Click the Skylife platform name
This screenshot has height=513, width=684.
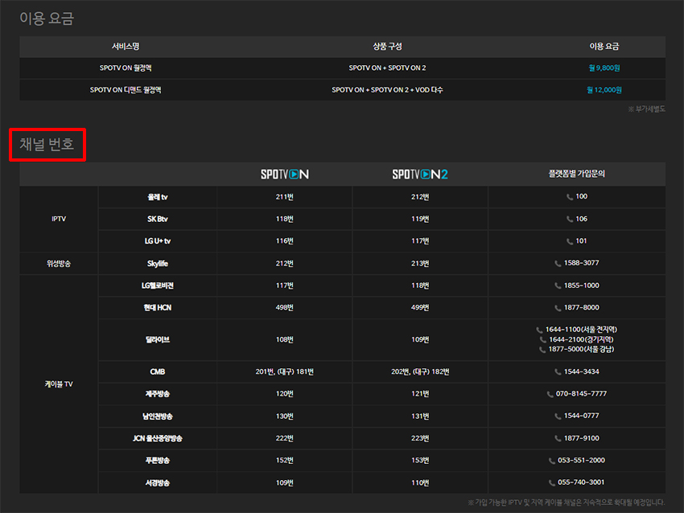(x=158, y=264)
